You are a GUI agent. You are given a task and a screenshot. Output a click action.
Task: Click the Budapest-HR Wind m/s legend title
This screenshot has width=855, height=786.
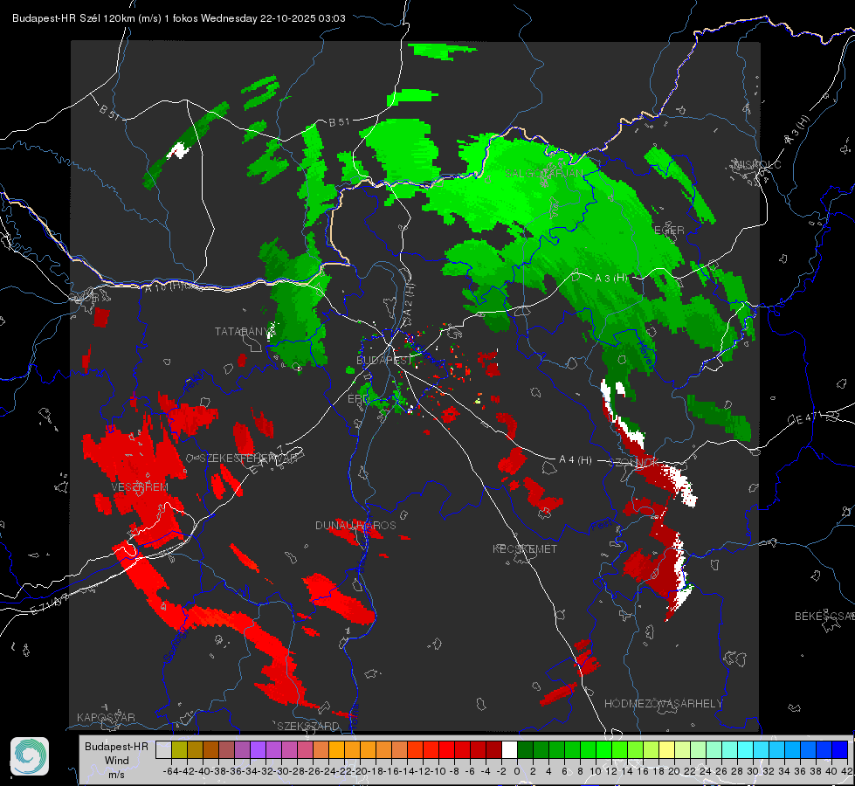tap(116, 761)
